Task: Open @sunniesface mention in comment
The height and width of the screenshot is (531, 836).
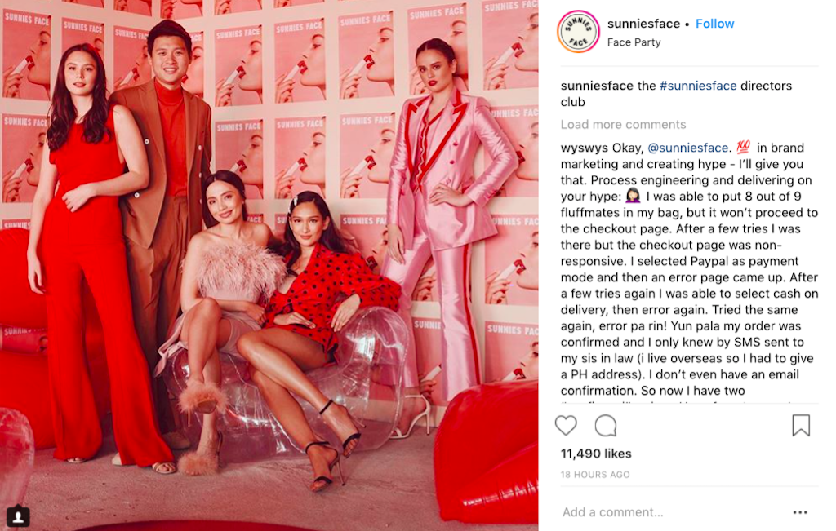Action: (x=689, y=148)
